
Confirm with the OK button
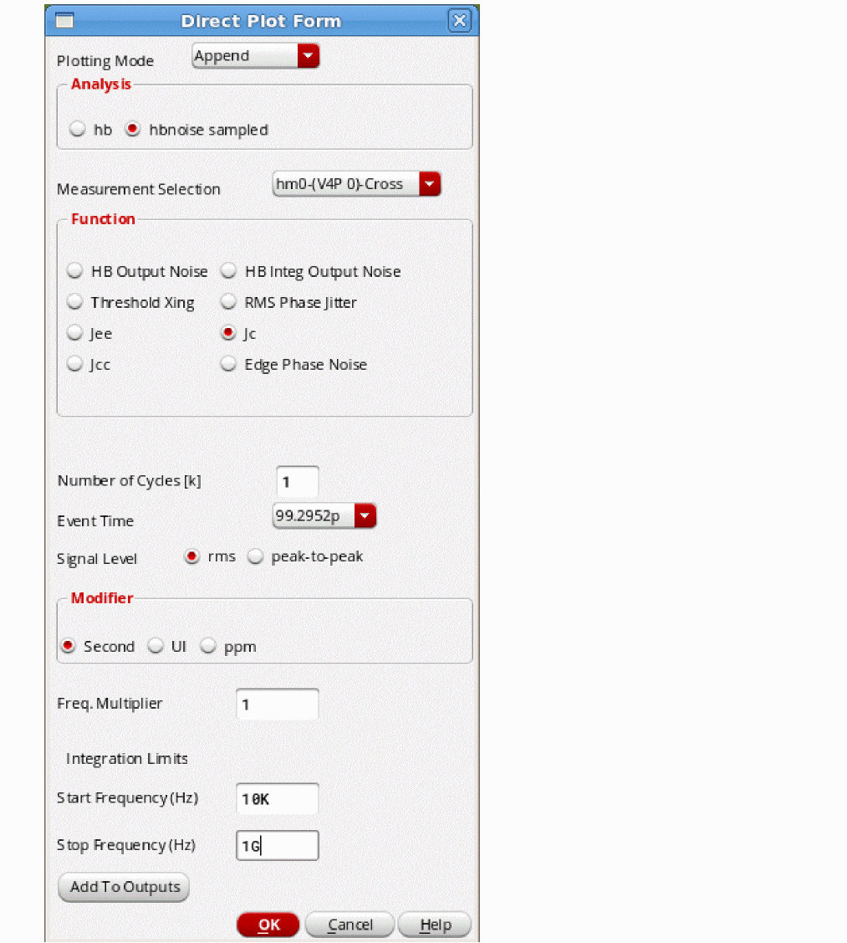click(268, 925)
